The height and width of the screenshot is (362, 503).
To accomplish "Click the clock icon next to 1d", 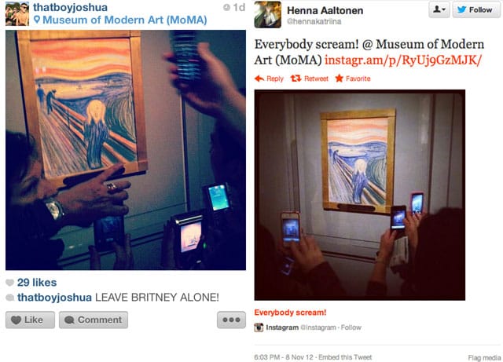I will click(x=226, y=7).
